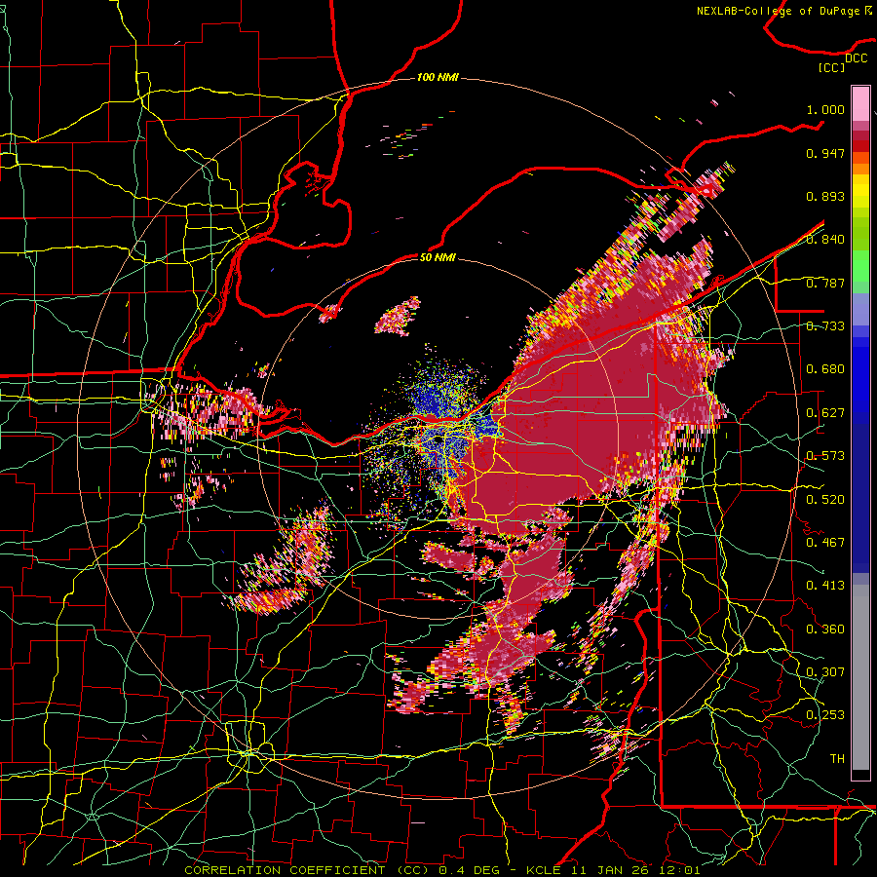This screenshot has height=877, width=877.
Task: Select the 0.467 legend value
Action: (825, 543)
